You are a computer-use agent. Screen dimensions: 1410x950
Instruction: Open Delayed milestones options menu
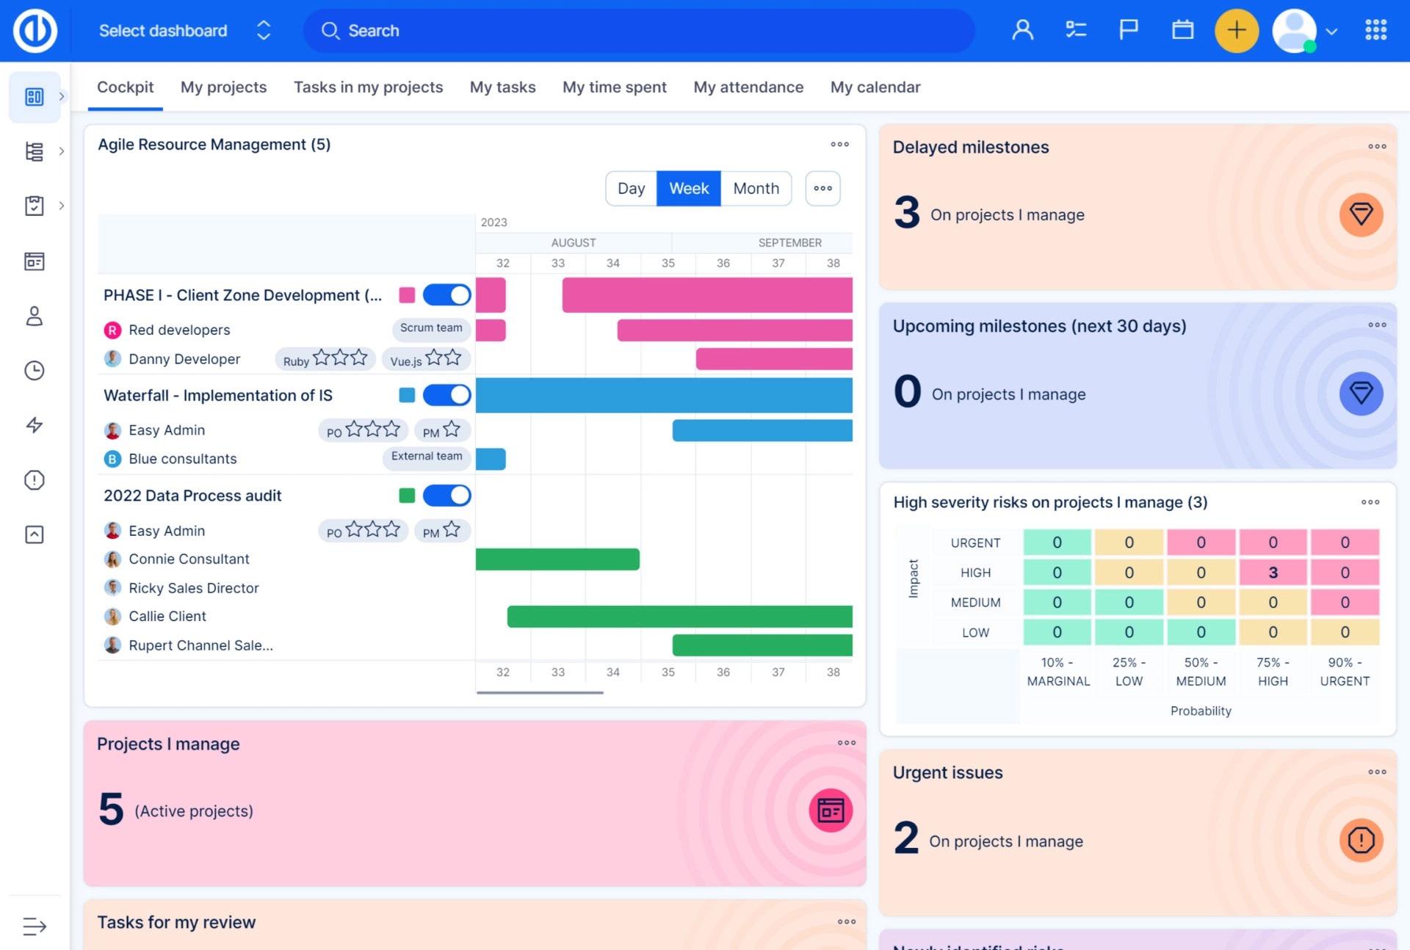1376,146
